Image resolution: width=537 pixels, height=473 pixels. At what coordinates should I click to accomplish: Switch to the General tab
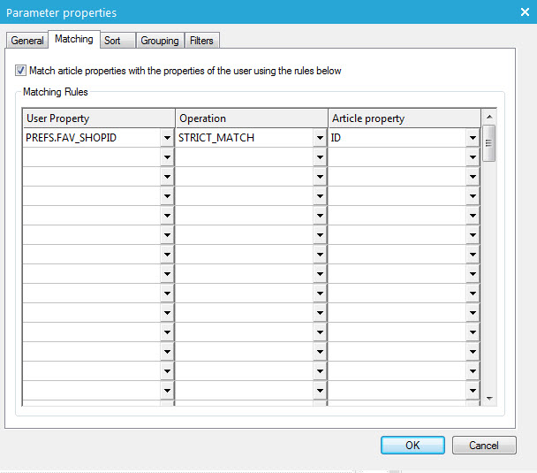[x=27, y=41]
